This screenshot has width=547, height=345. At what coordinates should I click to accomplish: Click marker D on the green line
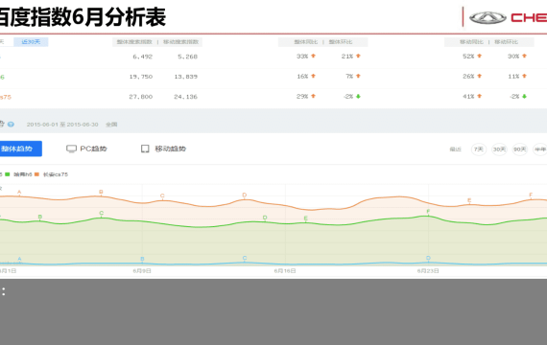pos(265,218)
